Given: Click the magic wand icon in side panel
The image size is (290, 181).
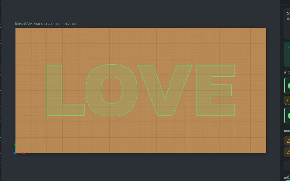Looking at the screenshot, I should 288,46.
